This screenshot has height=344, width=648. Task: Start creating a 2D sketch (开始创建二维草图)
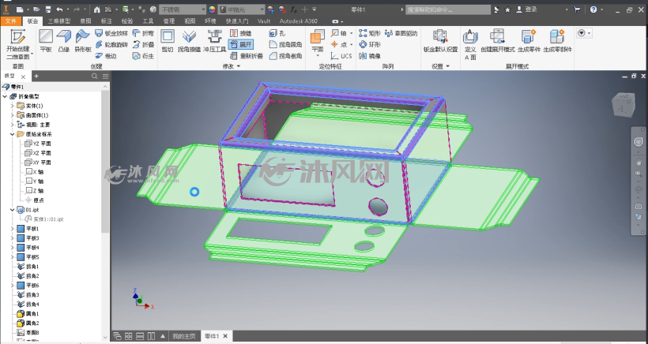point(17,44)
